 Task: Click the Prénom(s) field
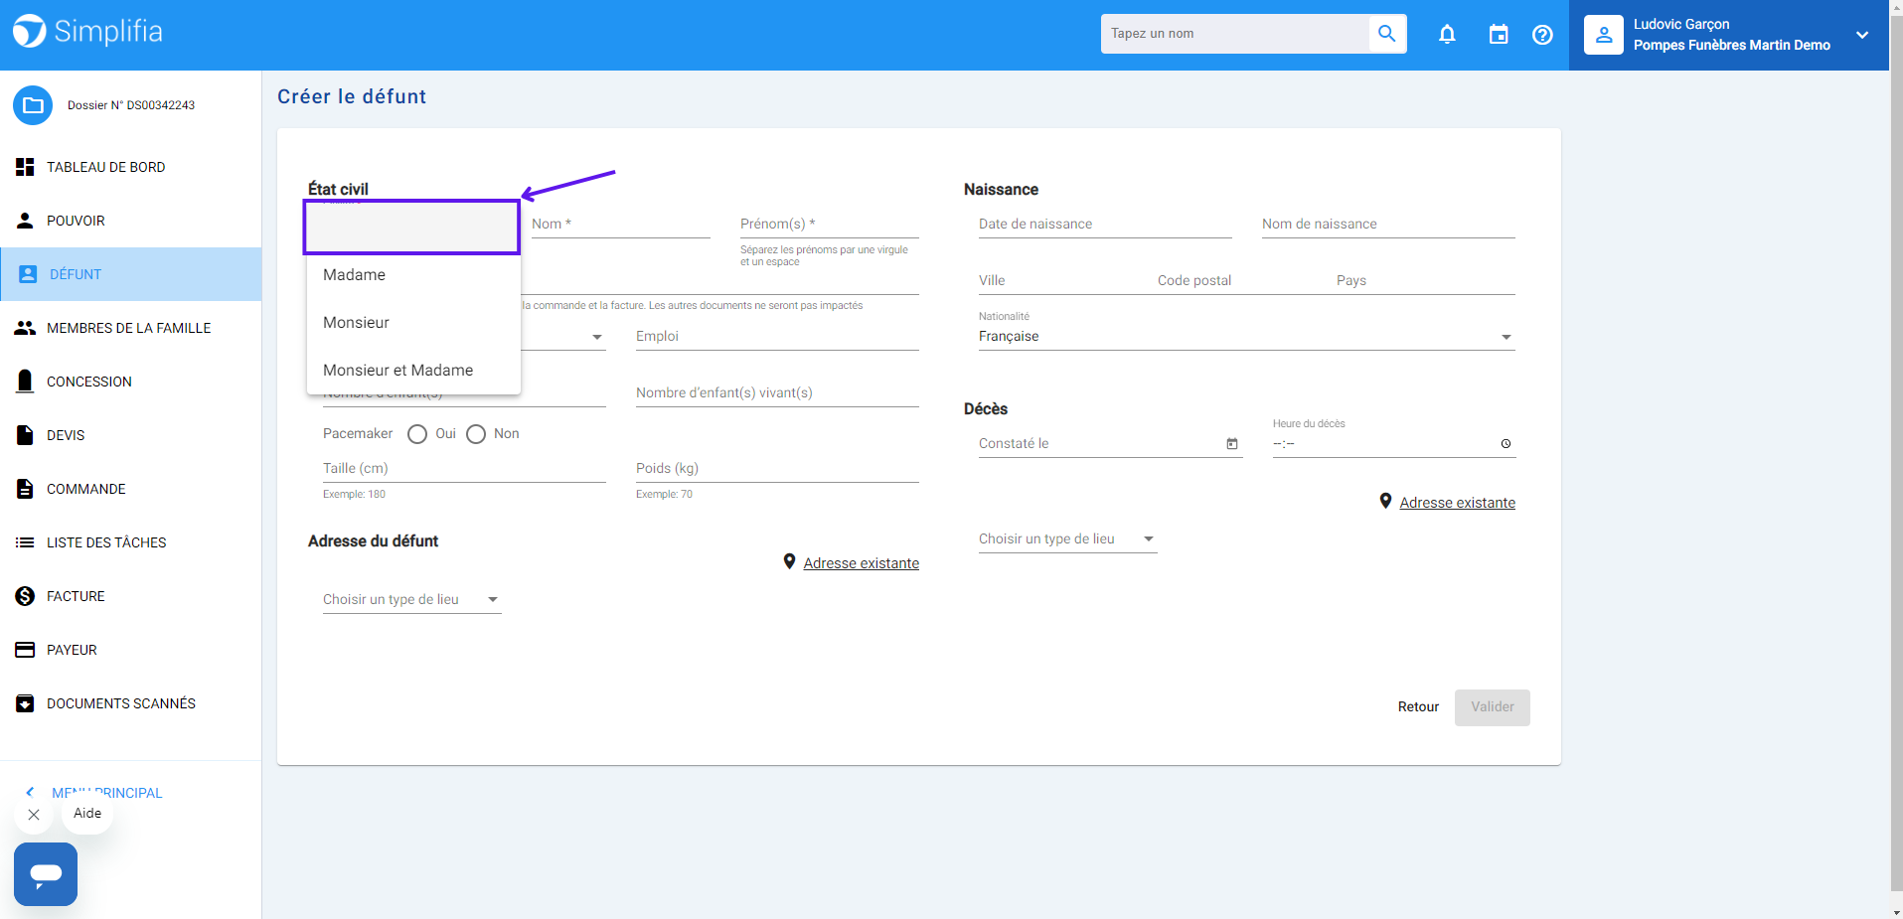click(829, 225)
